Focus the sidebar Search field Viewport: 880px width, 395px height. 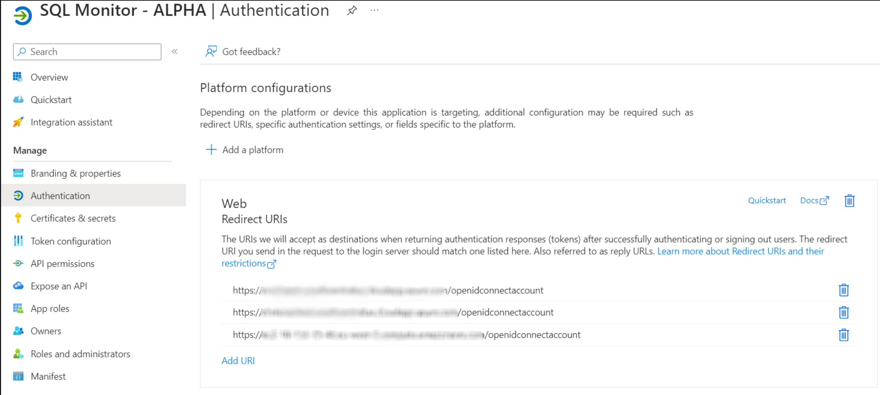tap(87, 52)
